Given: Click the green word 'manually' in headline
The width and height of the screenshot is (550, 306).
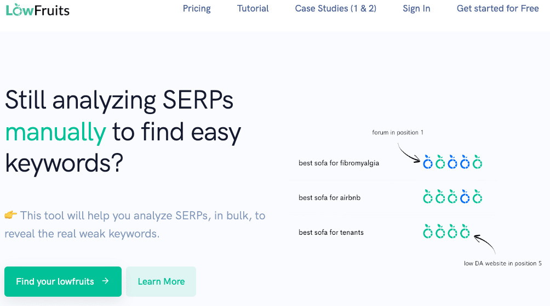Looking at the screenshot, I should pyautogui.click(x=55, y=133).
